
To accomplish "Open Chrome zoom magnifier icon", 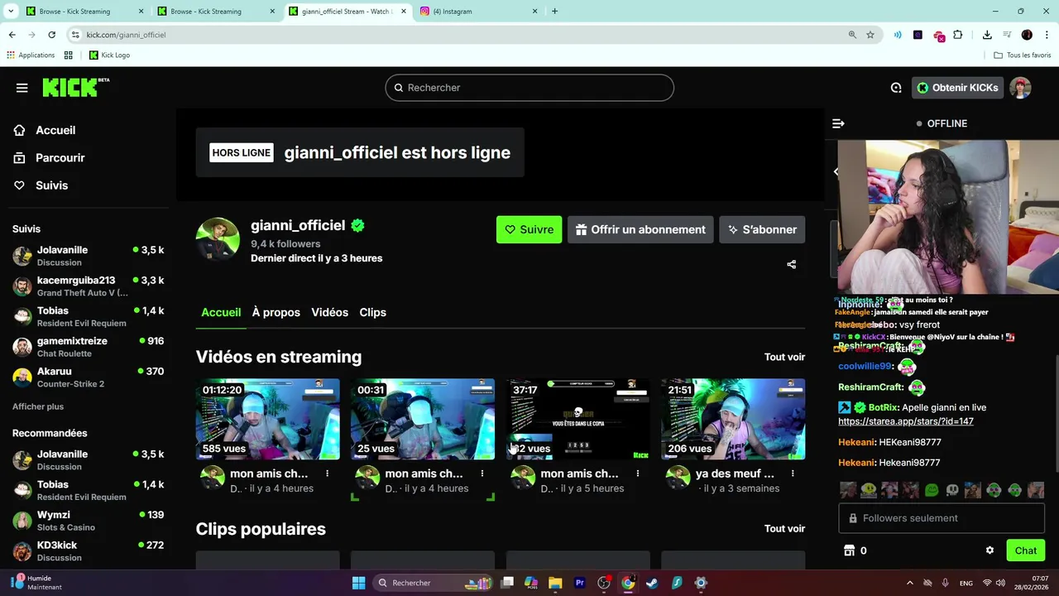I will (852, 35).
